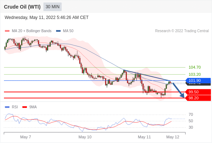The image size is (212, 143).
Task: Click the blue 101.90 pivot price tag
Action: [x=198, y=80]
